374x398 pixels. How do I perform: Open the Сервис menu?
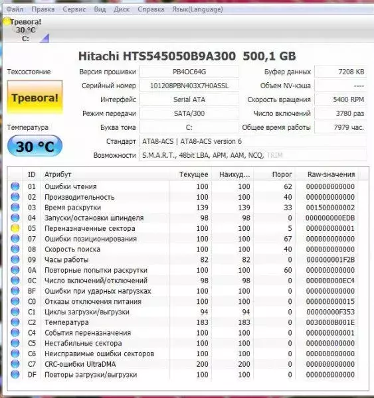[x=74, y=9]
